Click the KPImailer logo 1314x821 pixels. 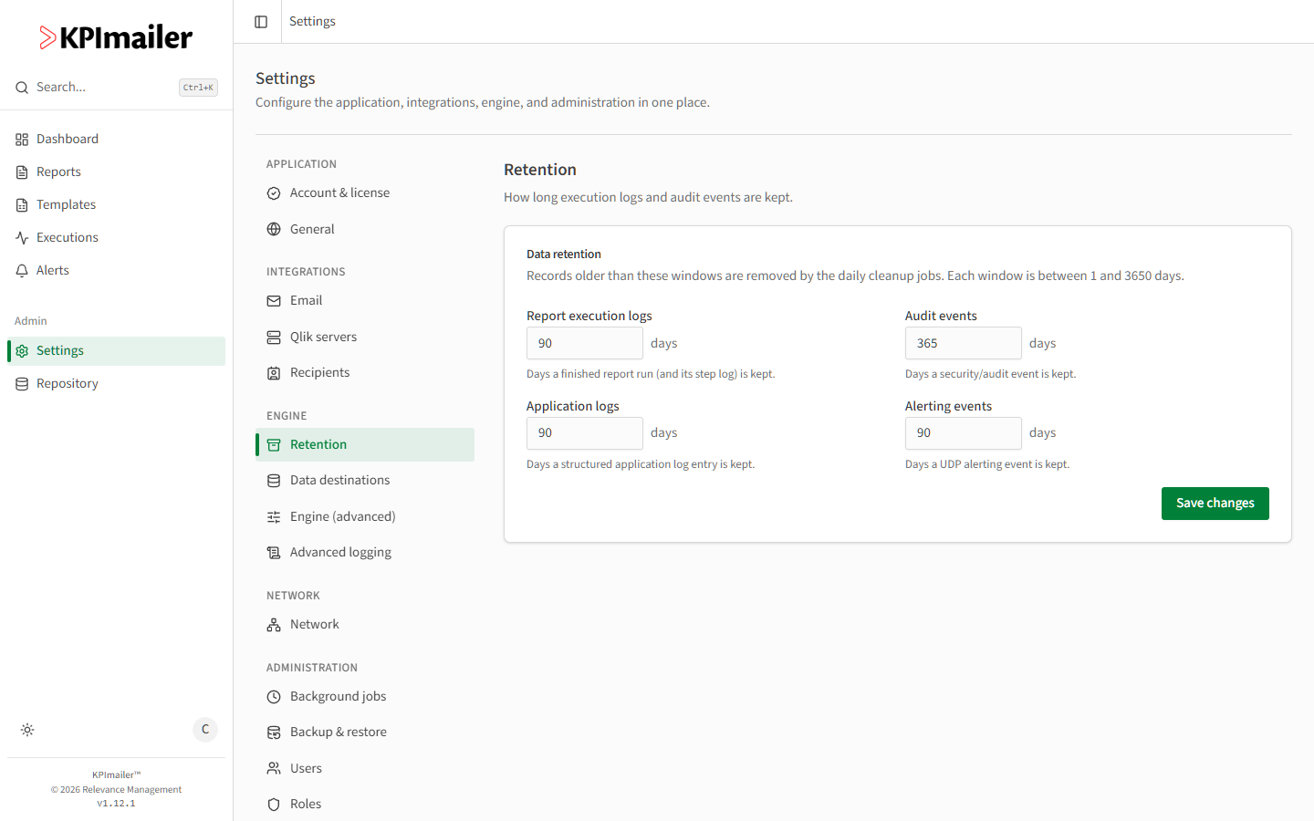pyautogui.click(x=116, y=37)
